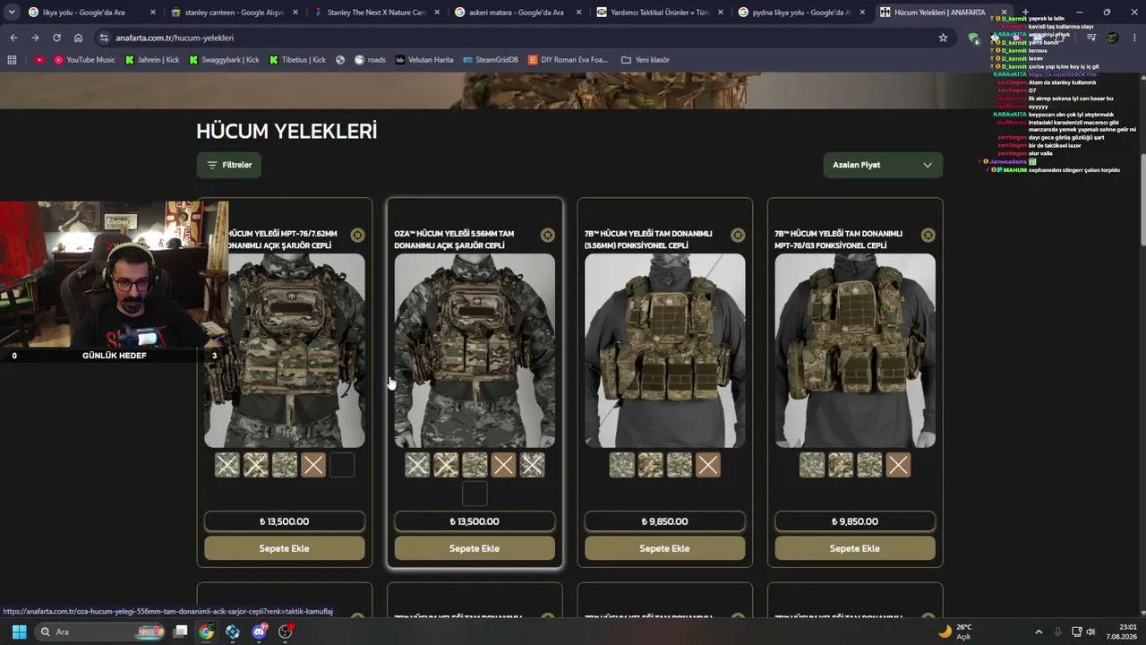Open the Windows Start menu
This screenshot has height=645, width=1146.
(19, 632)
